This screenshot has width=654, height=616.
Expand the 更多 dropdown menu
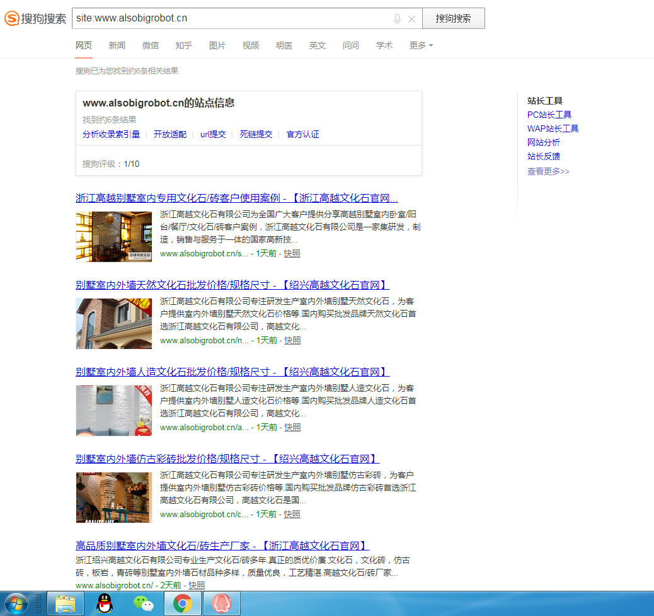click(422, 45)
